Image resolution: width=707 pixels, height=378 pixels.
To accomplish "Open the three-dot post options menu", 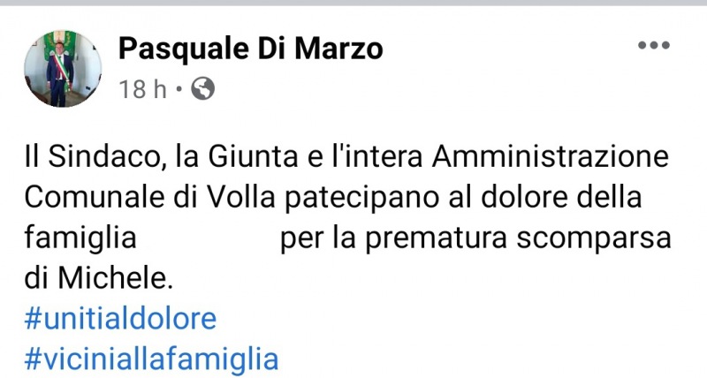I will 654,45.
